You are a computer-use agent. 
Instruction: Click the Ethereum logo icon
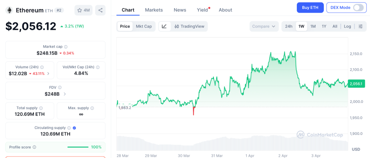pyautogui.click(x=9, y=10)
